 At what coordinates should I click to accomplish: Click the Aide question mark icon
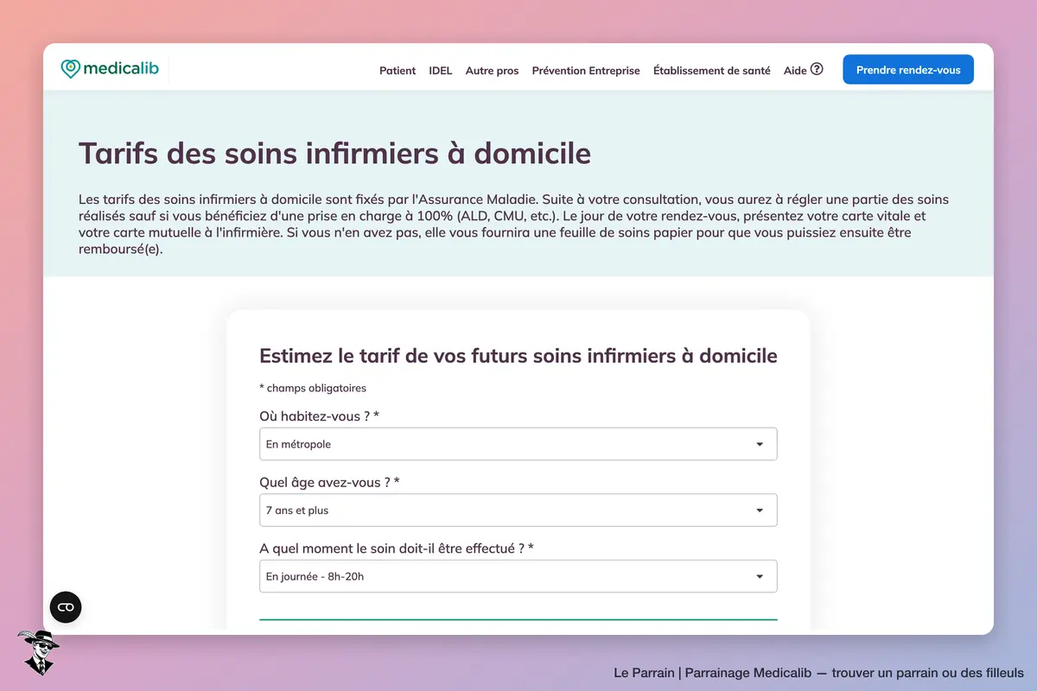tap(817, 69)
